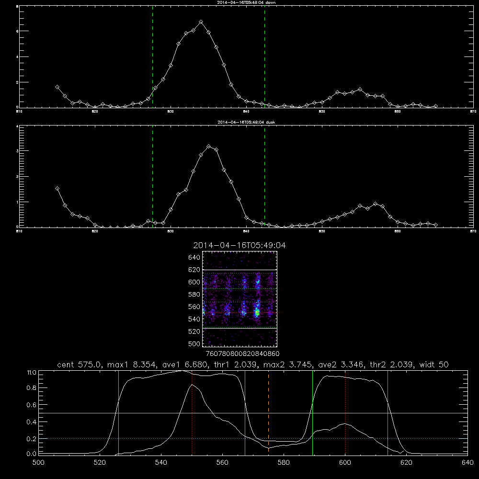Click x-axis label 870 under dawn plot
This screenshot has height=479, width=479.
(473, 112)
